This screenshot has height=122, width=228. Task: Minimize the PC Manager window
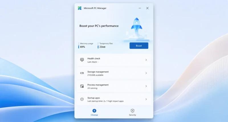click(140, 8)
